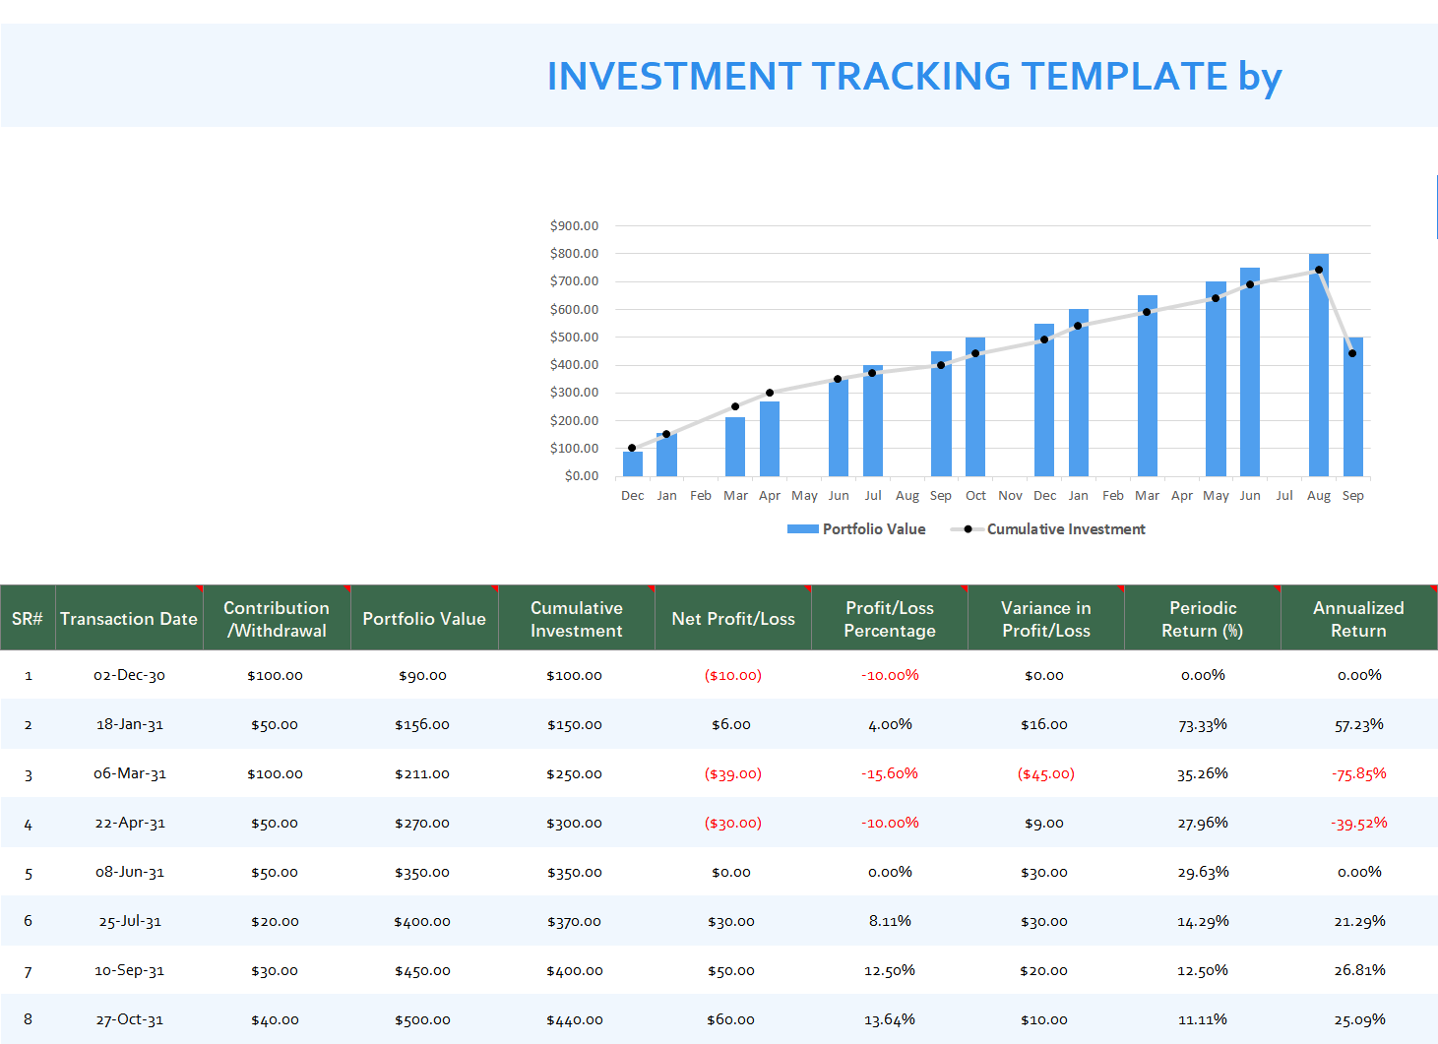Click the variance cell $16.00
This screenshot has width=1438, height=1044.
pos(1044,724)
